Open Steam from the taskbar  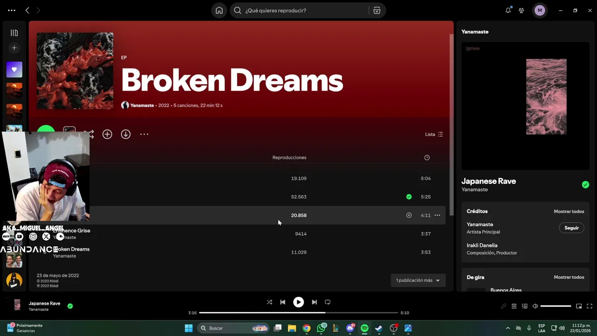tap(379, 328)
